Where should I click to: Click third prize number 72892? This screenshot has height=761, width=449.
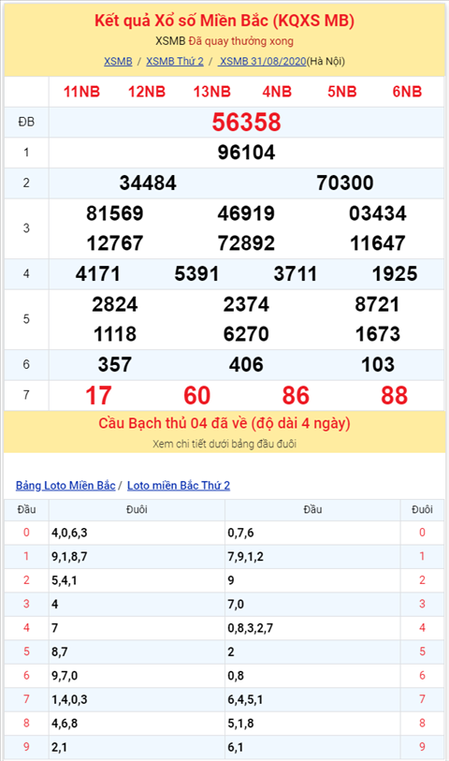pyautogui.click(x=246, y=243)
